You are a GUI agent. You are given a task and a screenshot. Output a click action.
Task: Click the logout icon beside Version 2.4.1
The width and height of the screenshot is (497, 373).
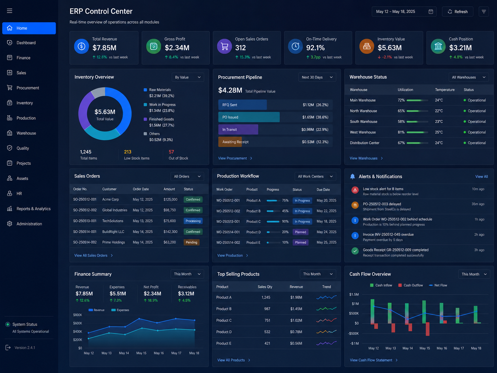coord(8,348)
